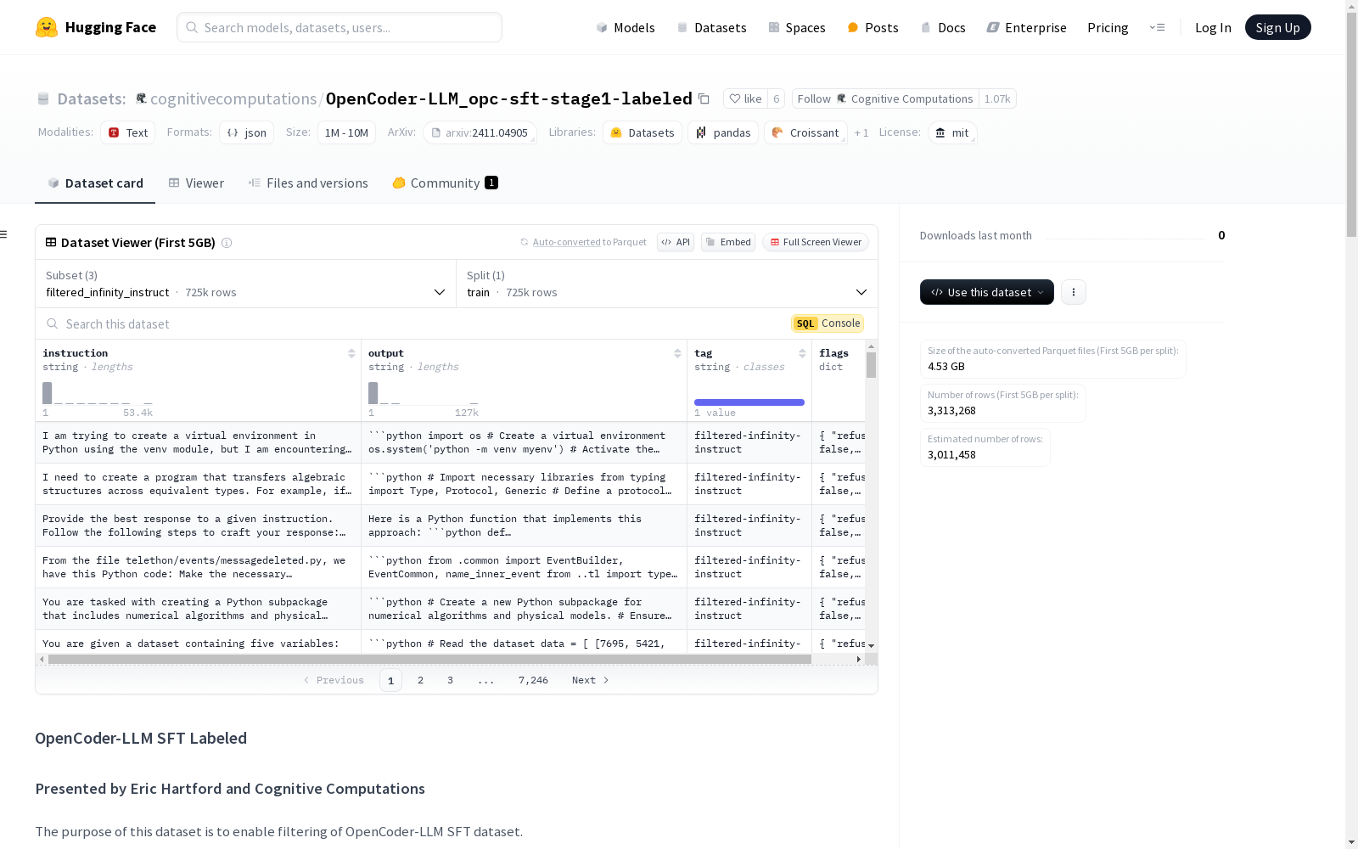Image resolution: width=1358 pixels, height=849 pixels.
Task: Click the output length histogram bar
Action: [x=373, y=393]
